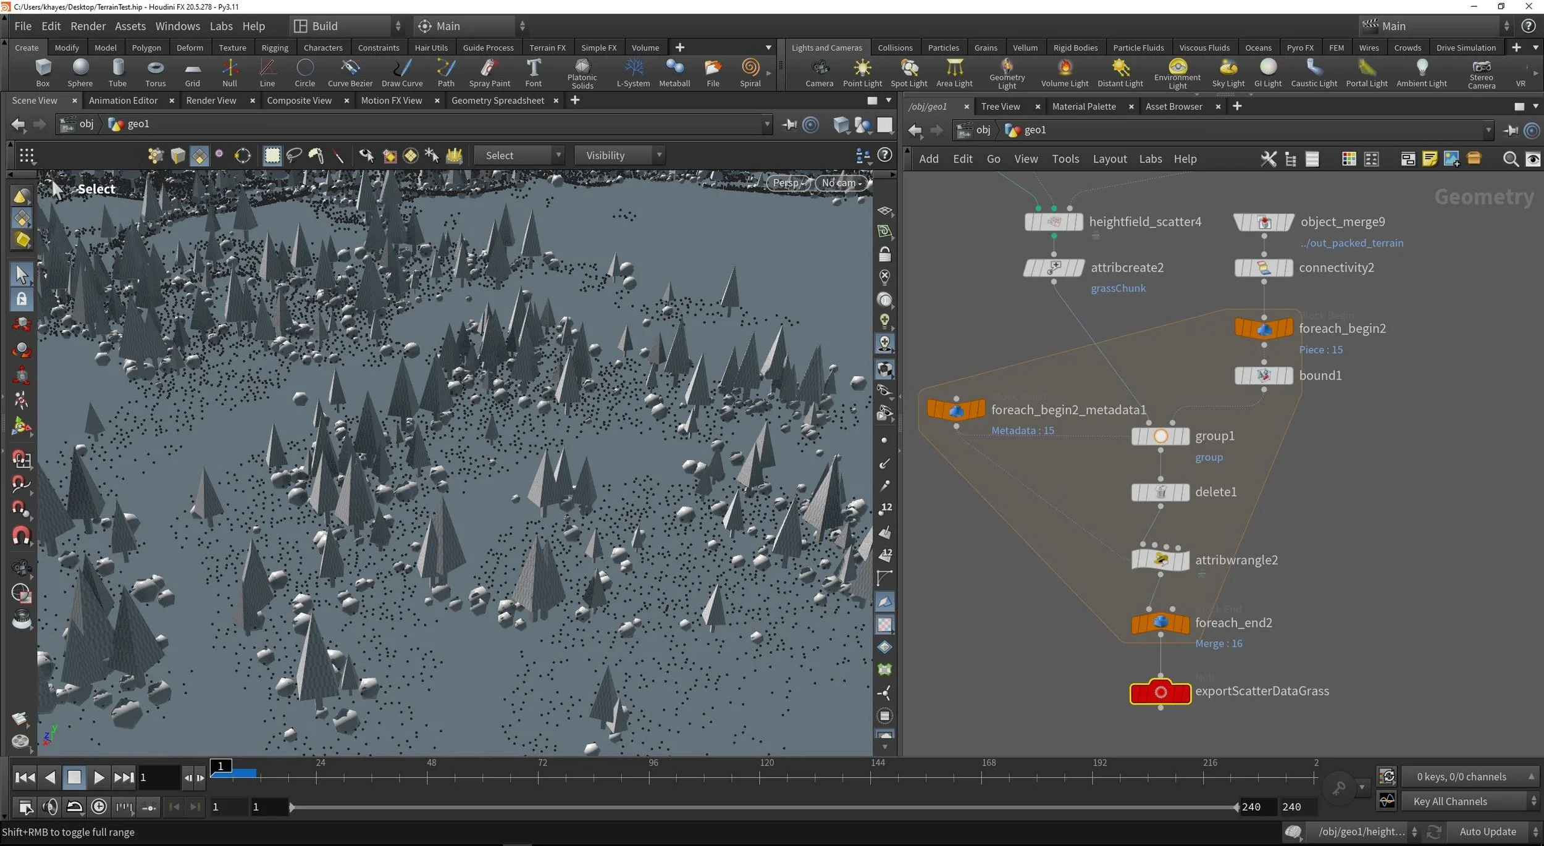This screenshot has height=846, width=1544.
Task: Open the Render menu
Action: click(88, 26)
